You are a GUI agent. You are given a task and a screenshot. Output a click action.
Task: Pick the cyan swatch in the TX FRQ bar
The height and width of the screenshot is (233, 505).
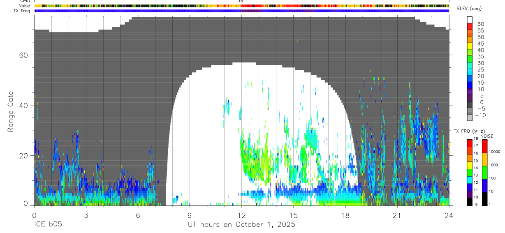[470, 180]
